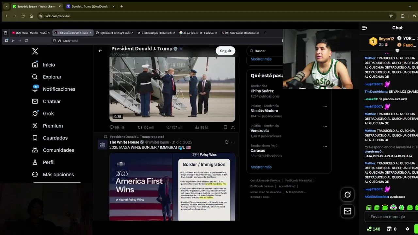418x235 pixels.
Task: Open the Kick chat shop icon
Action: point(389,229)
